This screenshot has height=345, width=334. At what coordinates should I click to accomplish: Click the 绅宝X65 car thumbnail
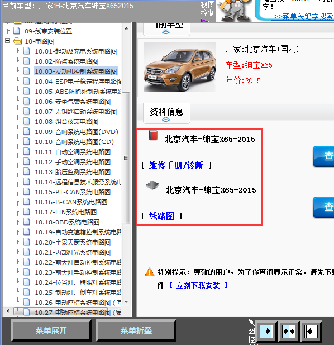[x=180, y=67]
